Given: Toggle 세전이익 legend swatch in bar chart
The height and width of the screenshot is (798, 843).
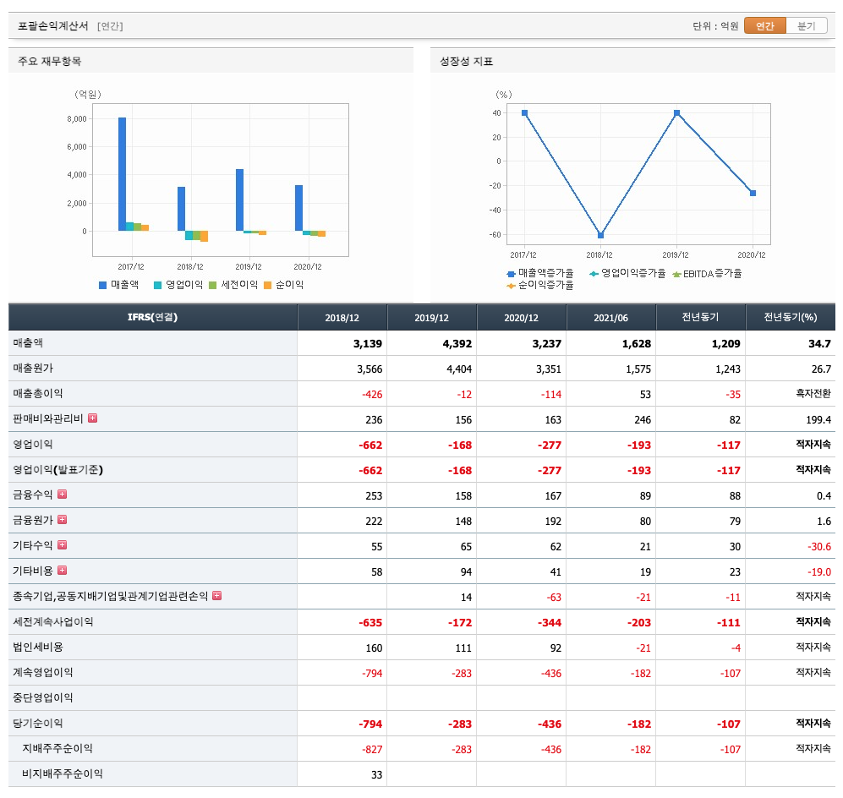Looking at the screenshot, I should pyautogui.click(x=212, y=286).
